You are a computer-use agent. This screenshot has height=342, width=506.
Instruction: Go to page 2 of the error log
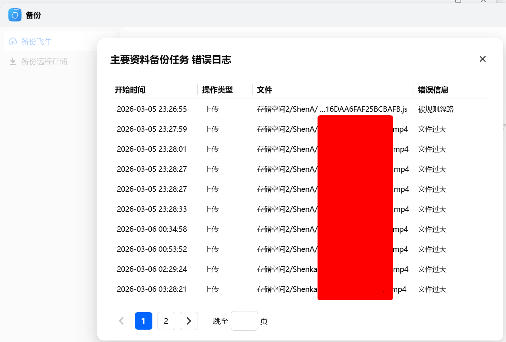point(166,321)
